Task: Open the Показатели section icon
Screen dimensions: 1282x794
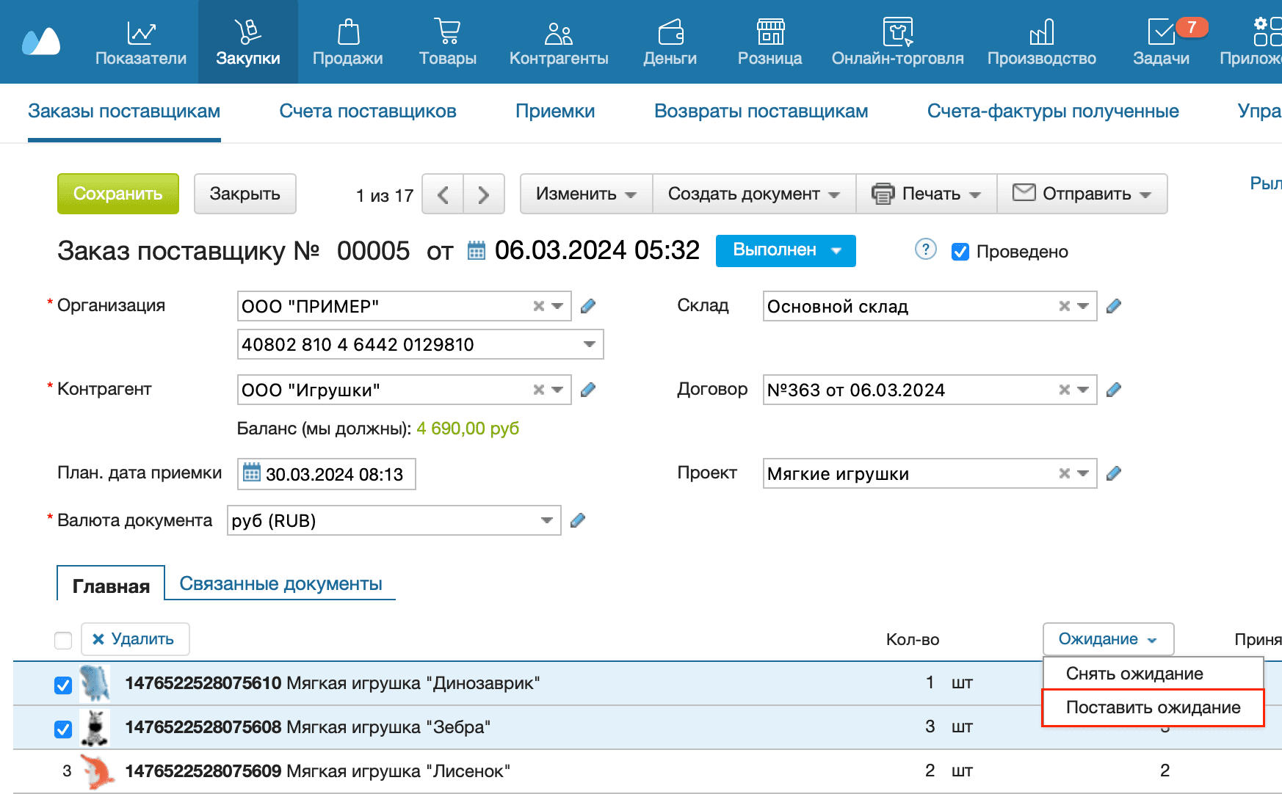Action: pyautogui.click(x=140, y=32)
